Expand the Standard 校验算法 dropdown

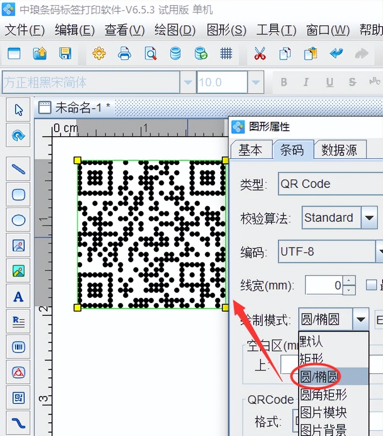coord(369,218)
